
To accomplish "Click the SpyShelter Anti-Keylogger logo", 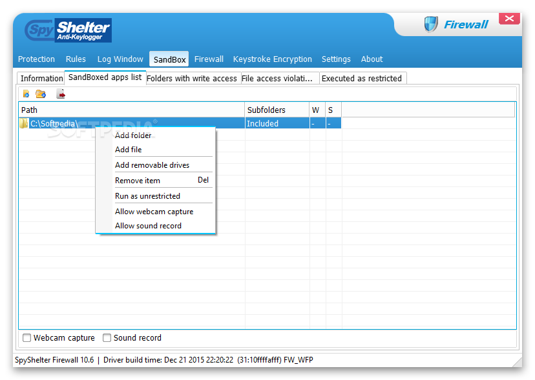I will coord(68,30).
